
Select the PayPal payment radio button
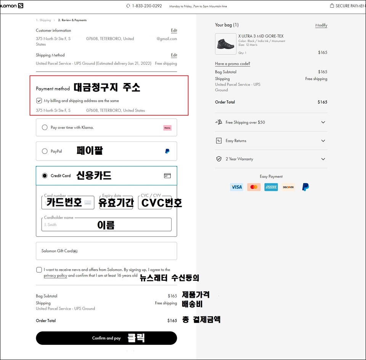point(45,151)
